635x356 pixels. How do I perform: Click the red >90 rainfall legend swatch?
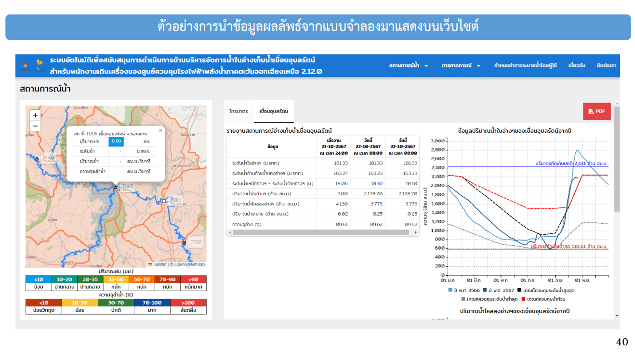point(194,279)
